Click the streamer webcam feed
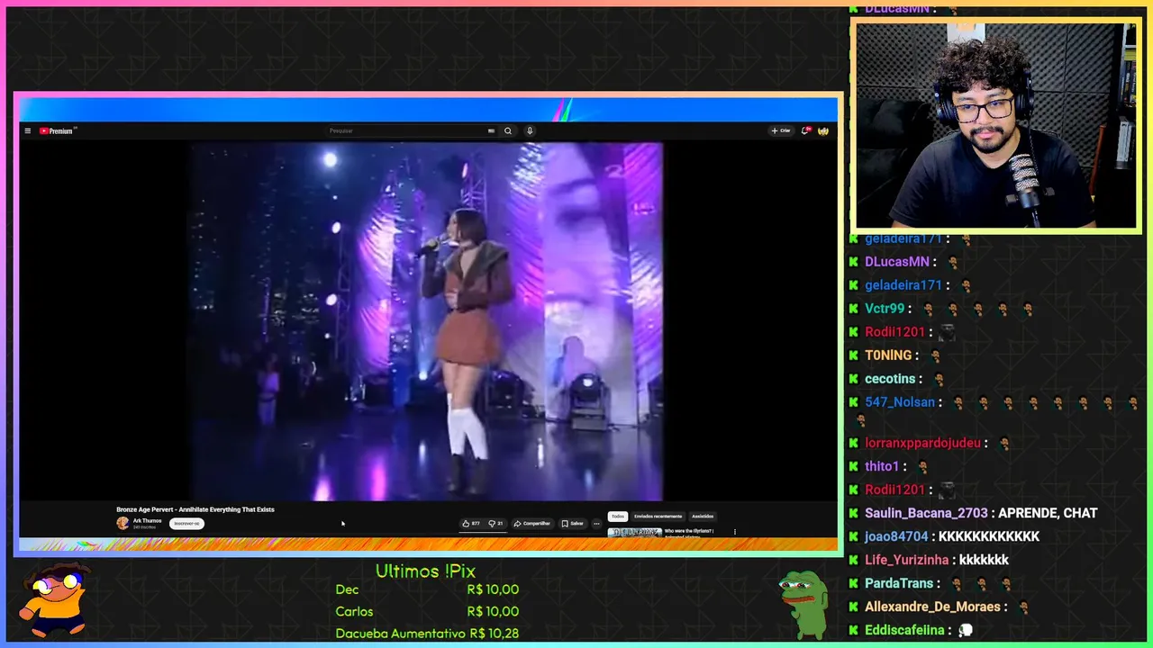This screenshot has height=648, width=1153. [x=996, y=126]
